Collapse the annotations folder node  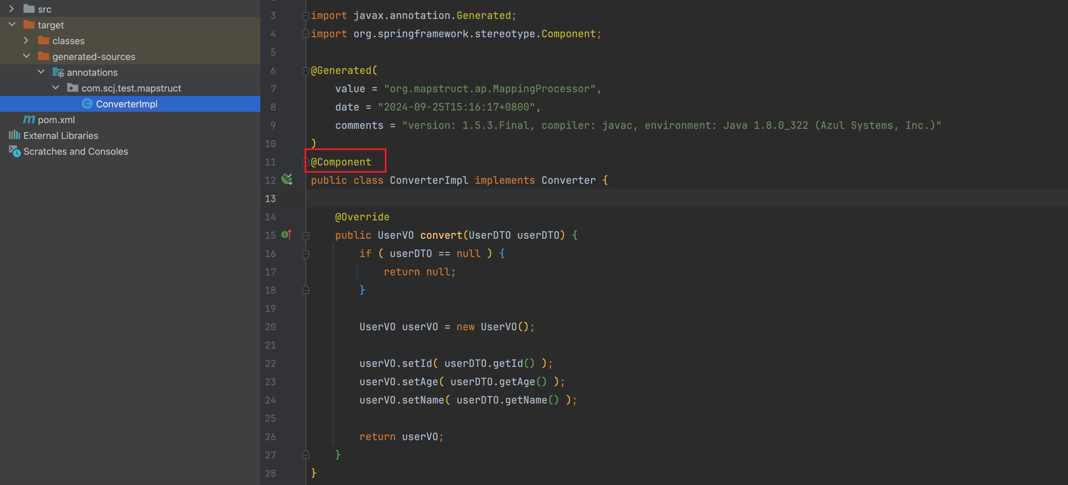pyautogui.click(x=41, y=72)
